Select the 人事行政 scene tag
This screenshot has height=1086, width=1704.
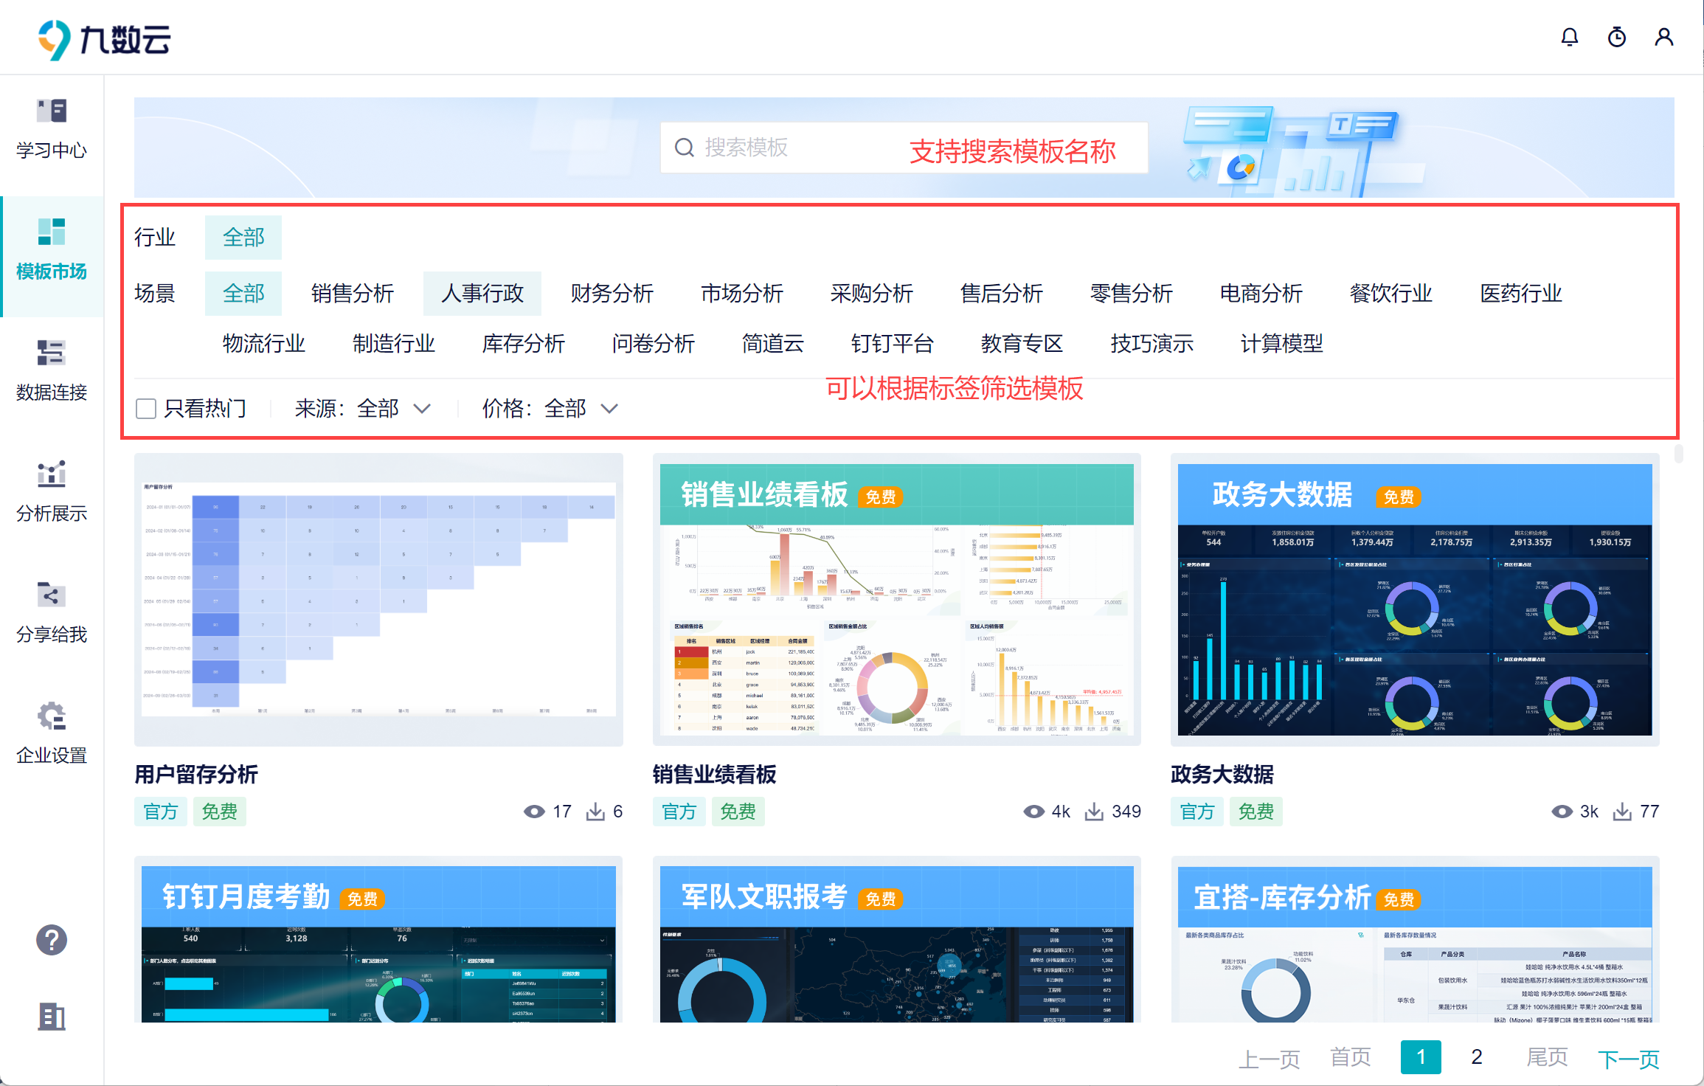tap(482, 294)
